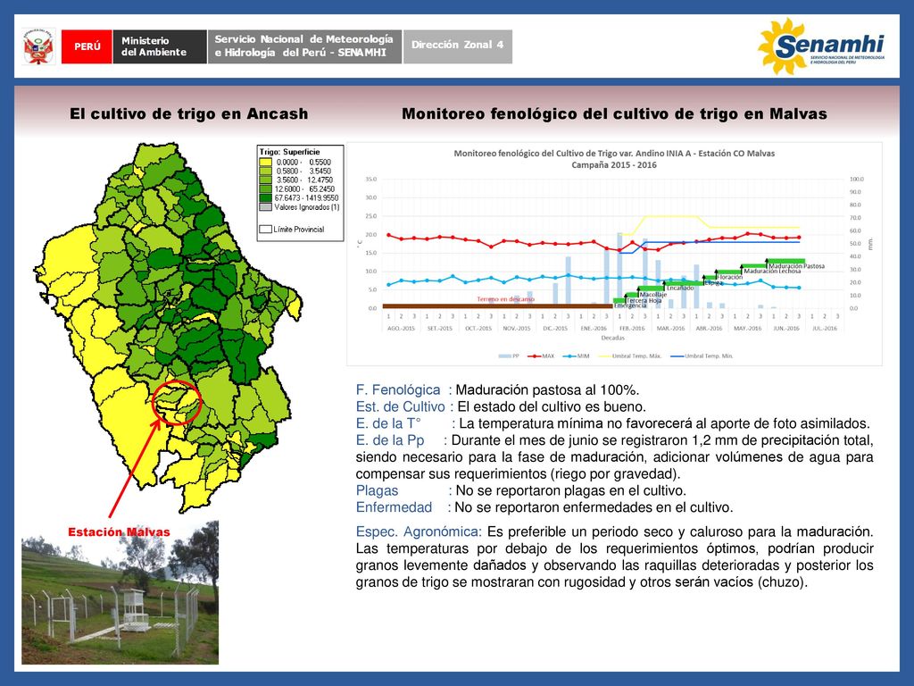Click the 'Maduración Lechosa' phase label
The image size is (914, 686).
772,272
